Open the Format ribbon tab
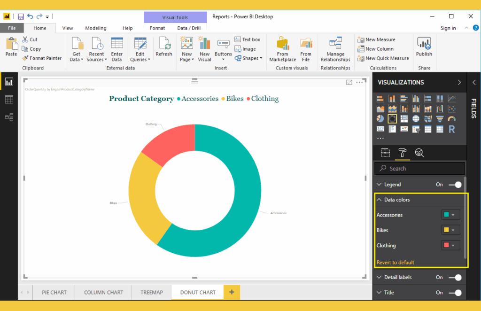Viewport: 481px width, 311px height. tap(157, 28)
